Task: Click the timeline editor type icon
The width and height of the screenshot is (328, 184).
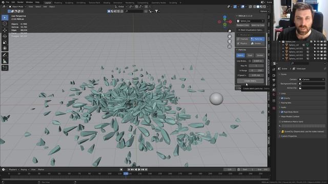Action: [4, 170]
